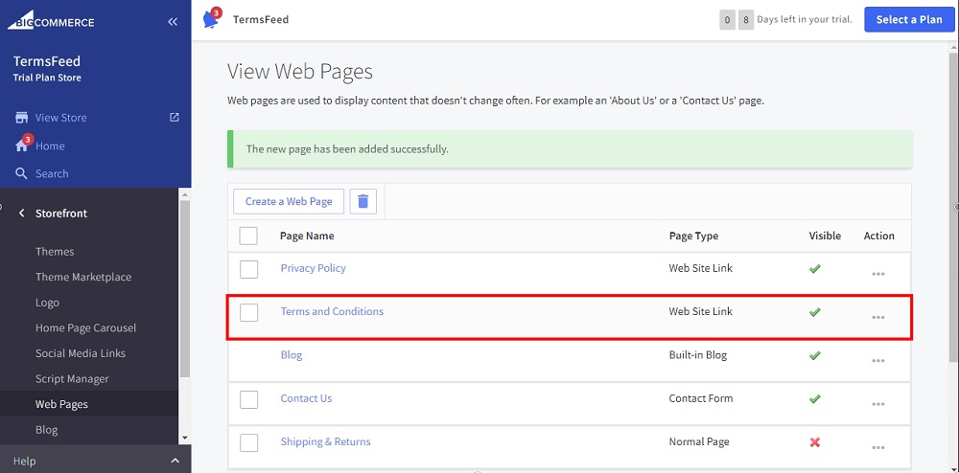Open action menu for Terms and Conditions row

click(x=878, y=317)
